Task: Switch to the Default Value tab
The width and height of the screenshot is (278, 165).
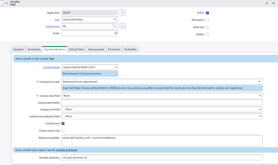Action: click(x=76, y=49)
